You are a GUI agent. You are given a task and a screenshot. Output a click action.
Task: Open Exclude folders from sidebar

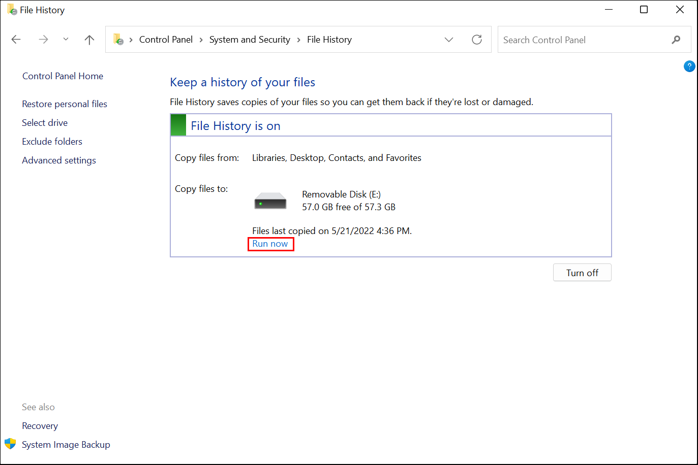coord(52,141)
